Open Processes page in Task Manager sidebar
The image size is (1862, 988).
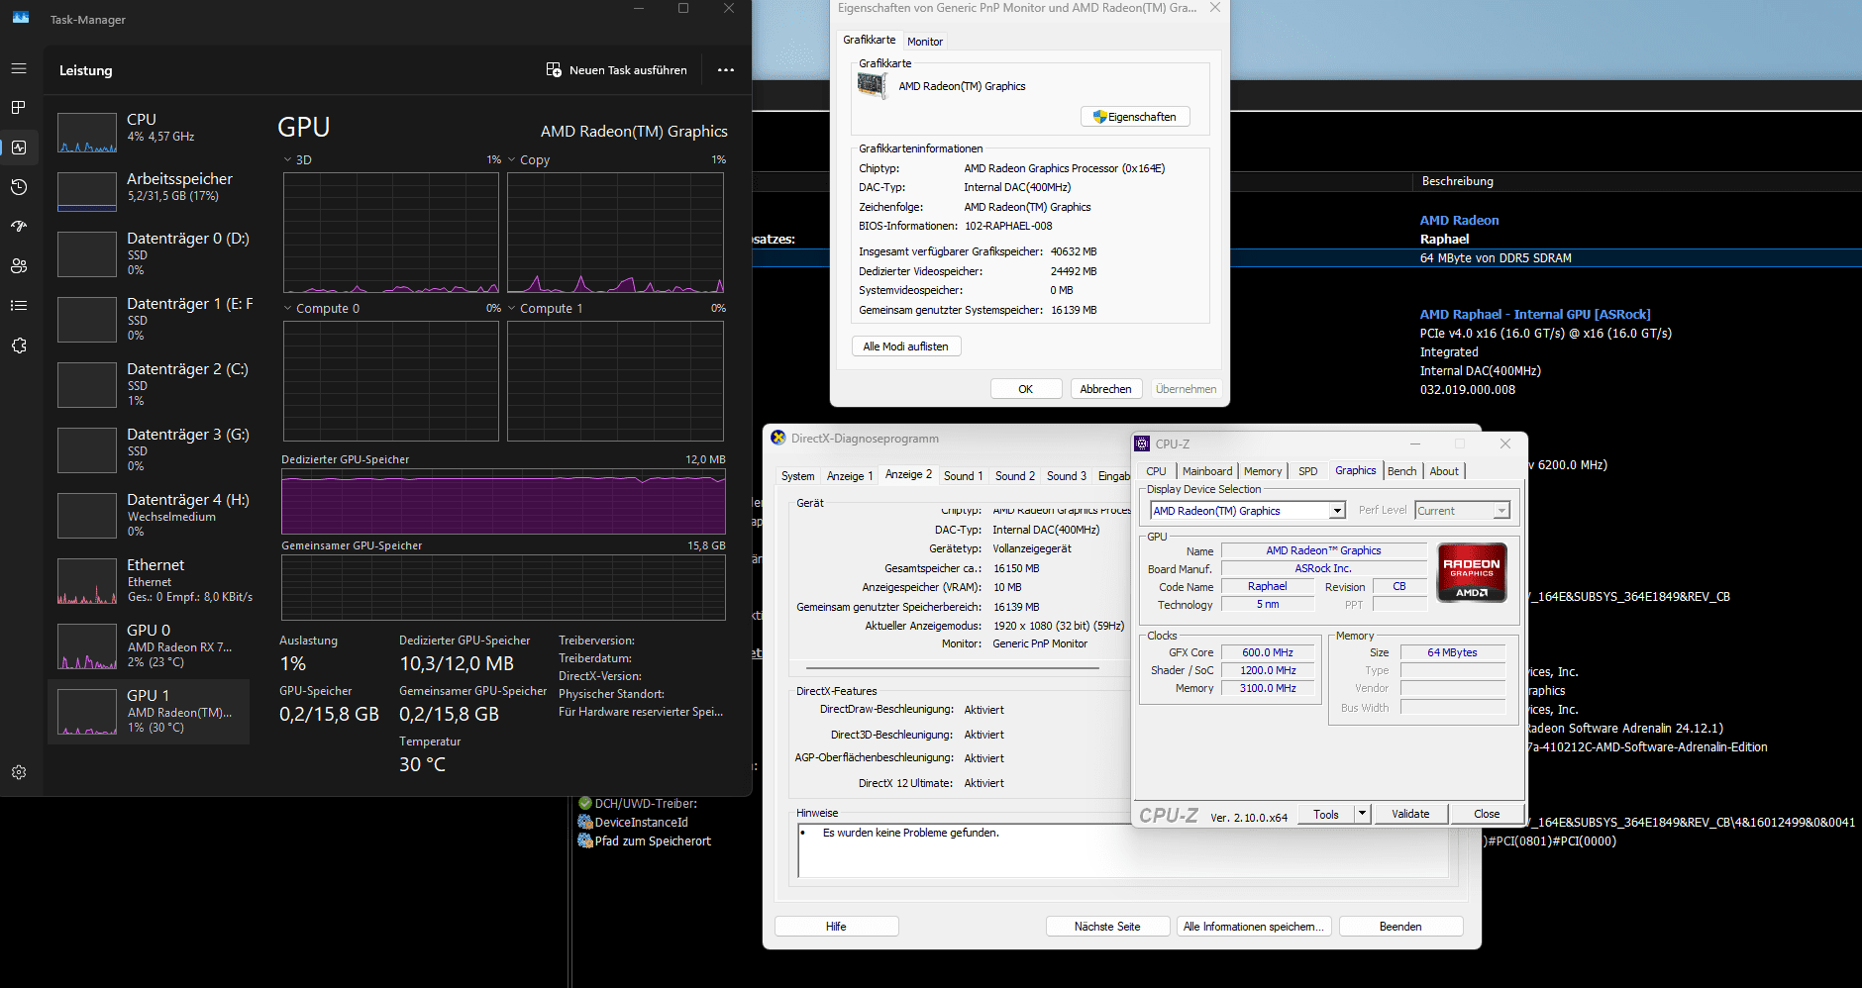pos(19,107)
